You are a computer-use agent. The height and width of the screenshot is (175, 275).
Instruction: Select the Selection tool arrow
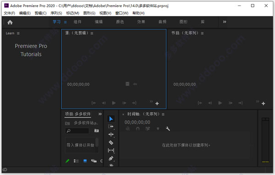click(x=111, y=119)
